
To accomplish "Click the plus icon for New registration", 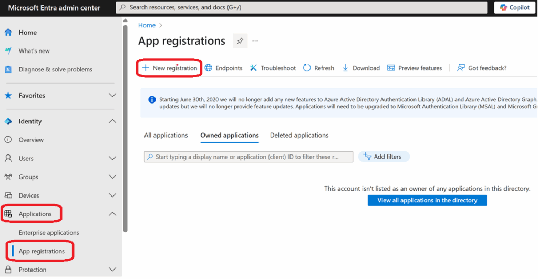I will click(146, 68).
